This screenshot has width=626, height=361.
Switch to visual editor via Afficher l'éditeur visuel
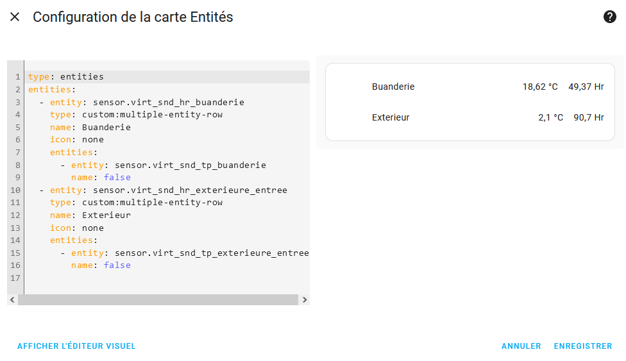click(76, 346)
